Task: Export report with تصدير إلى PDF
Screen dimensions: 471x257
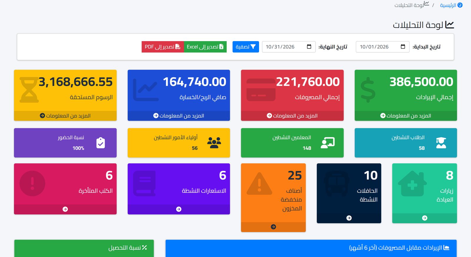Action: click(163, 47)
